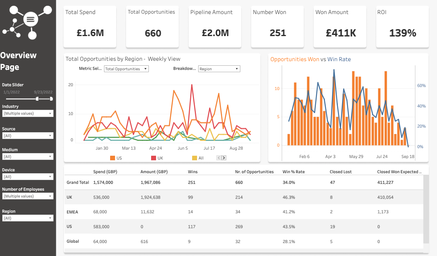Click the Total Spend KPI card
Viewport: 437px width, 256px height.
90,27
